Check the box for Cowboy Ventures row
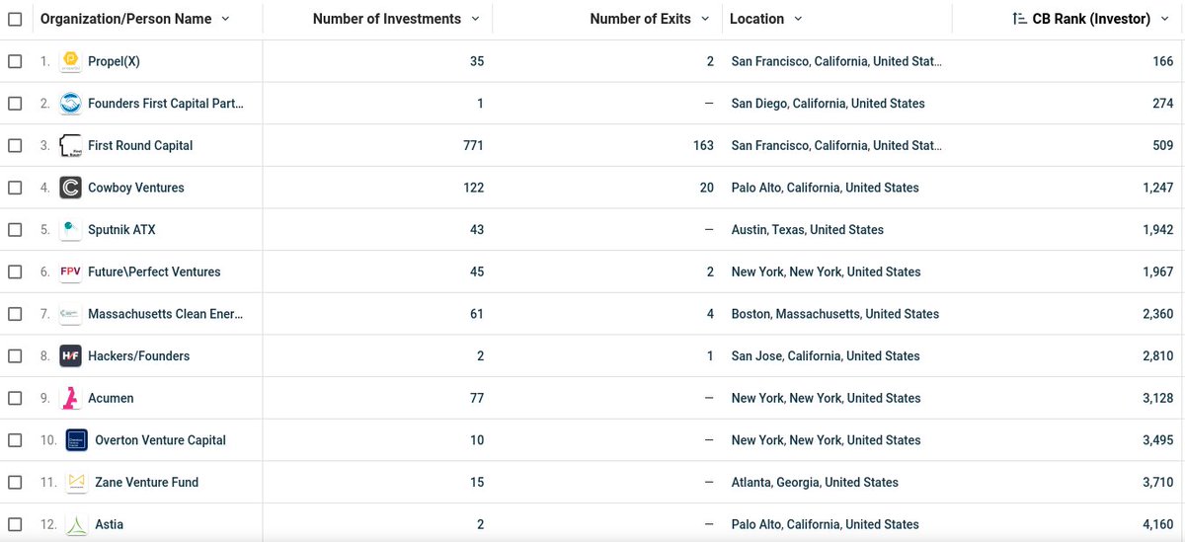This screenshot has height=542, width=1185. 15,188
